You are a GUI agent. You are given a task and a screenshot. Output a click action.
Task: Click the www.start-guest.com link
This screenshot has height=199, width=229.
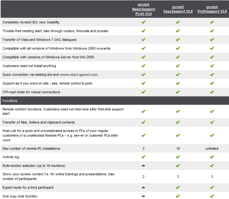(x=79, y=75)
